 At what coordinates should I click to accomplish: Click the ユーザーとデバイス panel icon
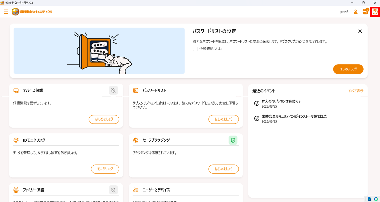point(136,190)
